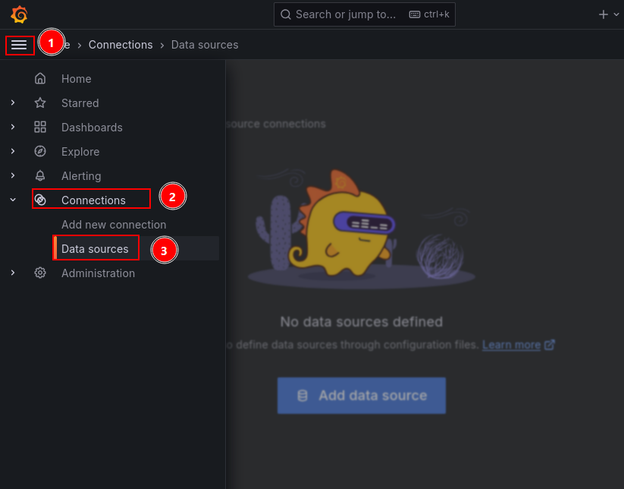
Task: Open Alerting menu item
Action: (x=81, y=176)
